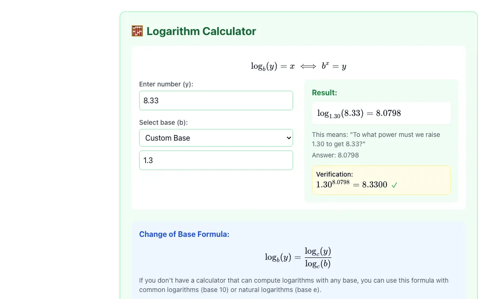The image size is (478, 299).
Task: Click the Logarithm Calculator heading
Action: [x=201, y=31]
